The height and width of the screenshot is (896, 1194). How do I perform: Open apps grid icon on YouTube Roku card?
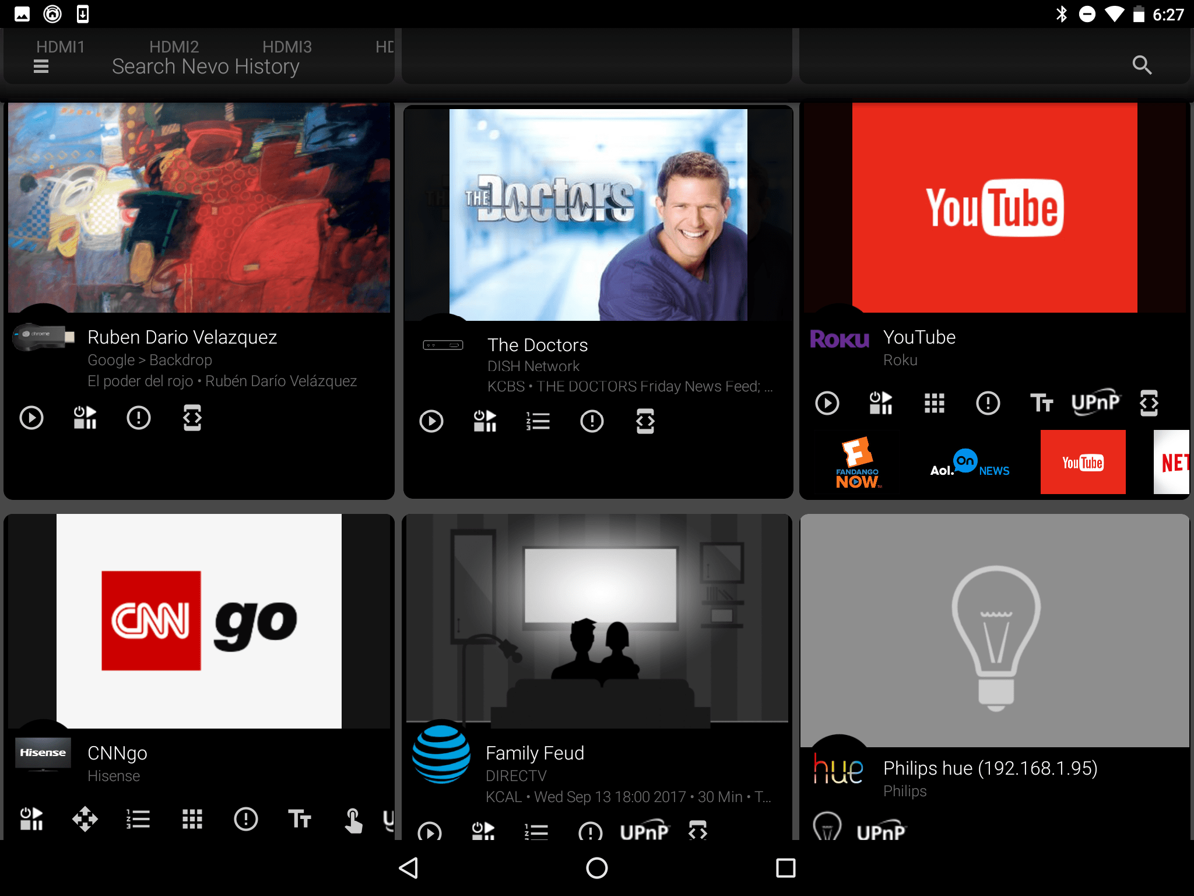pyautogui.click(x=934, y=403)
